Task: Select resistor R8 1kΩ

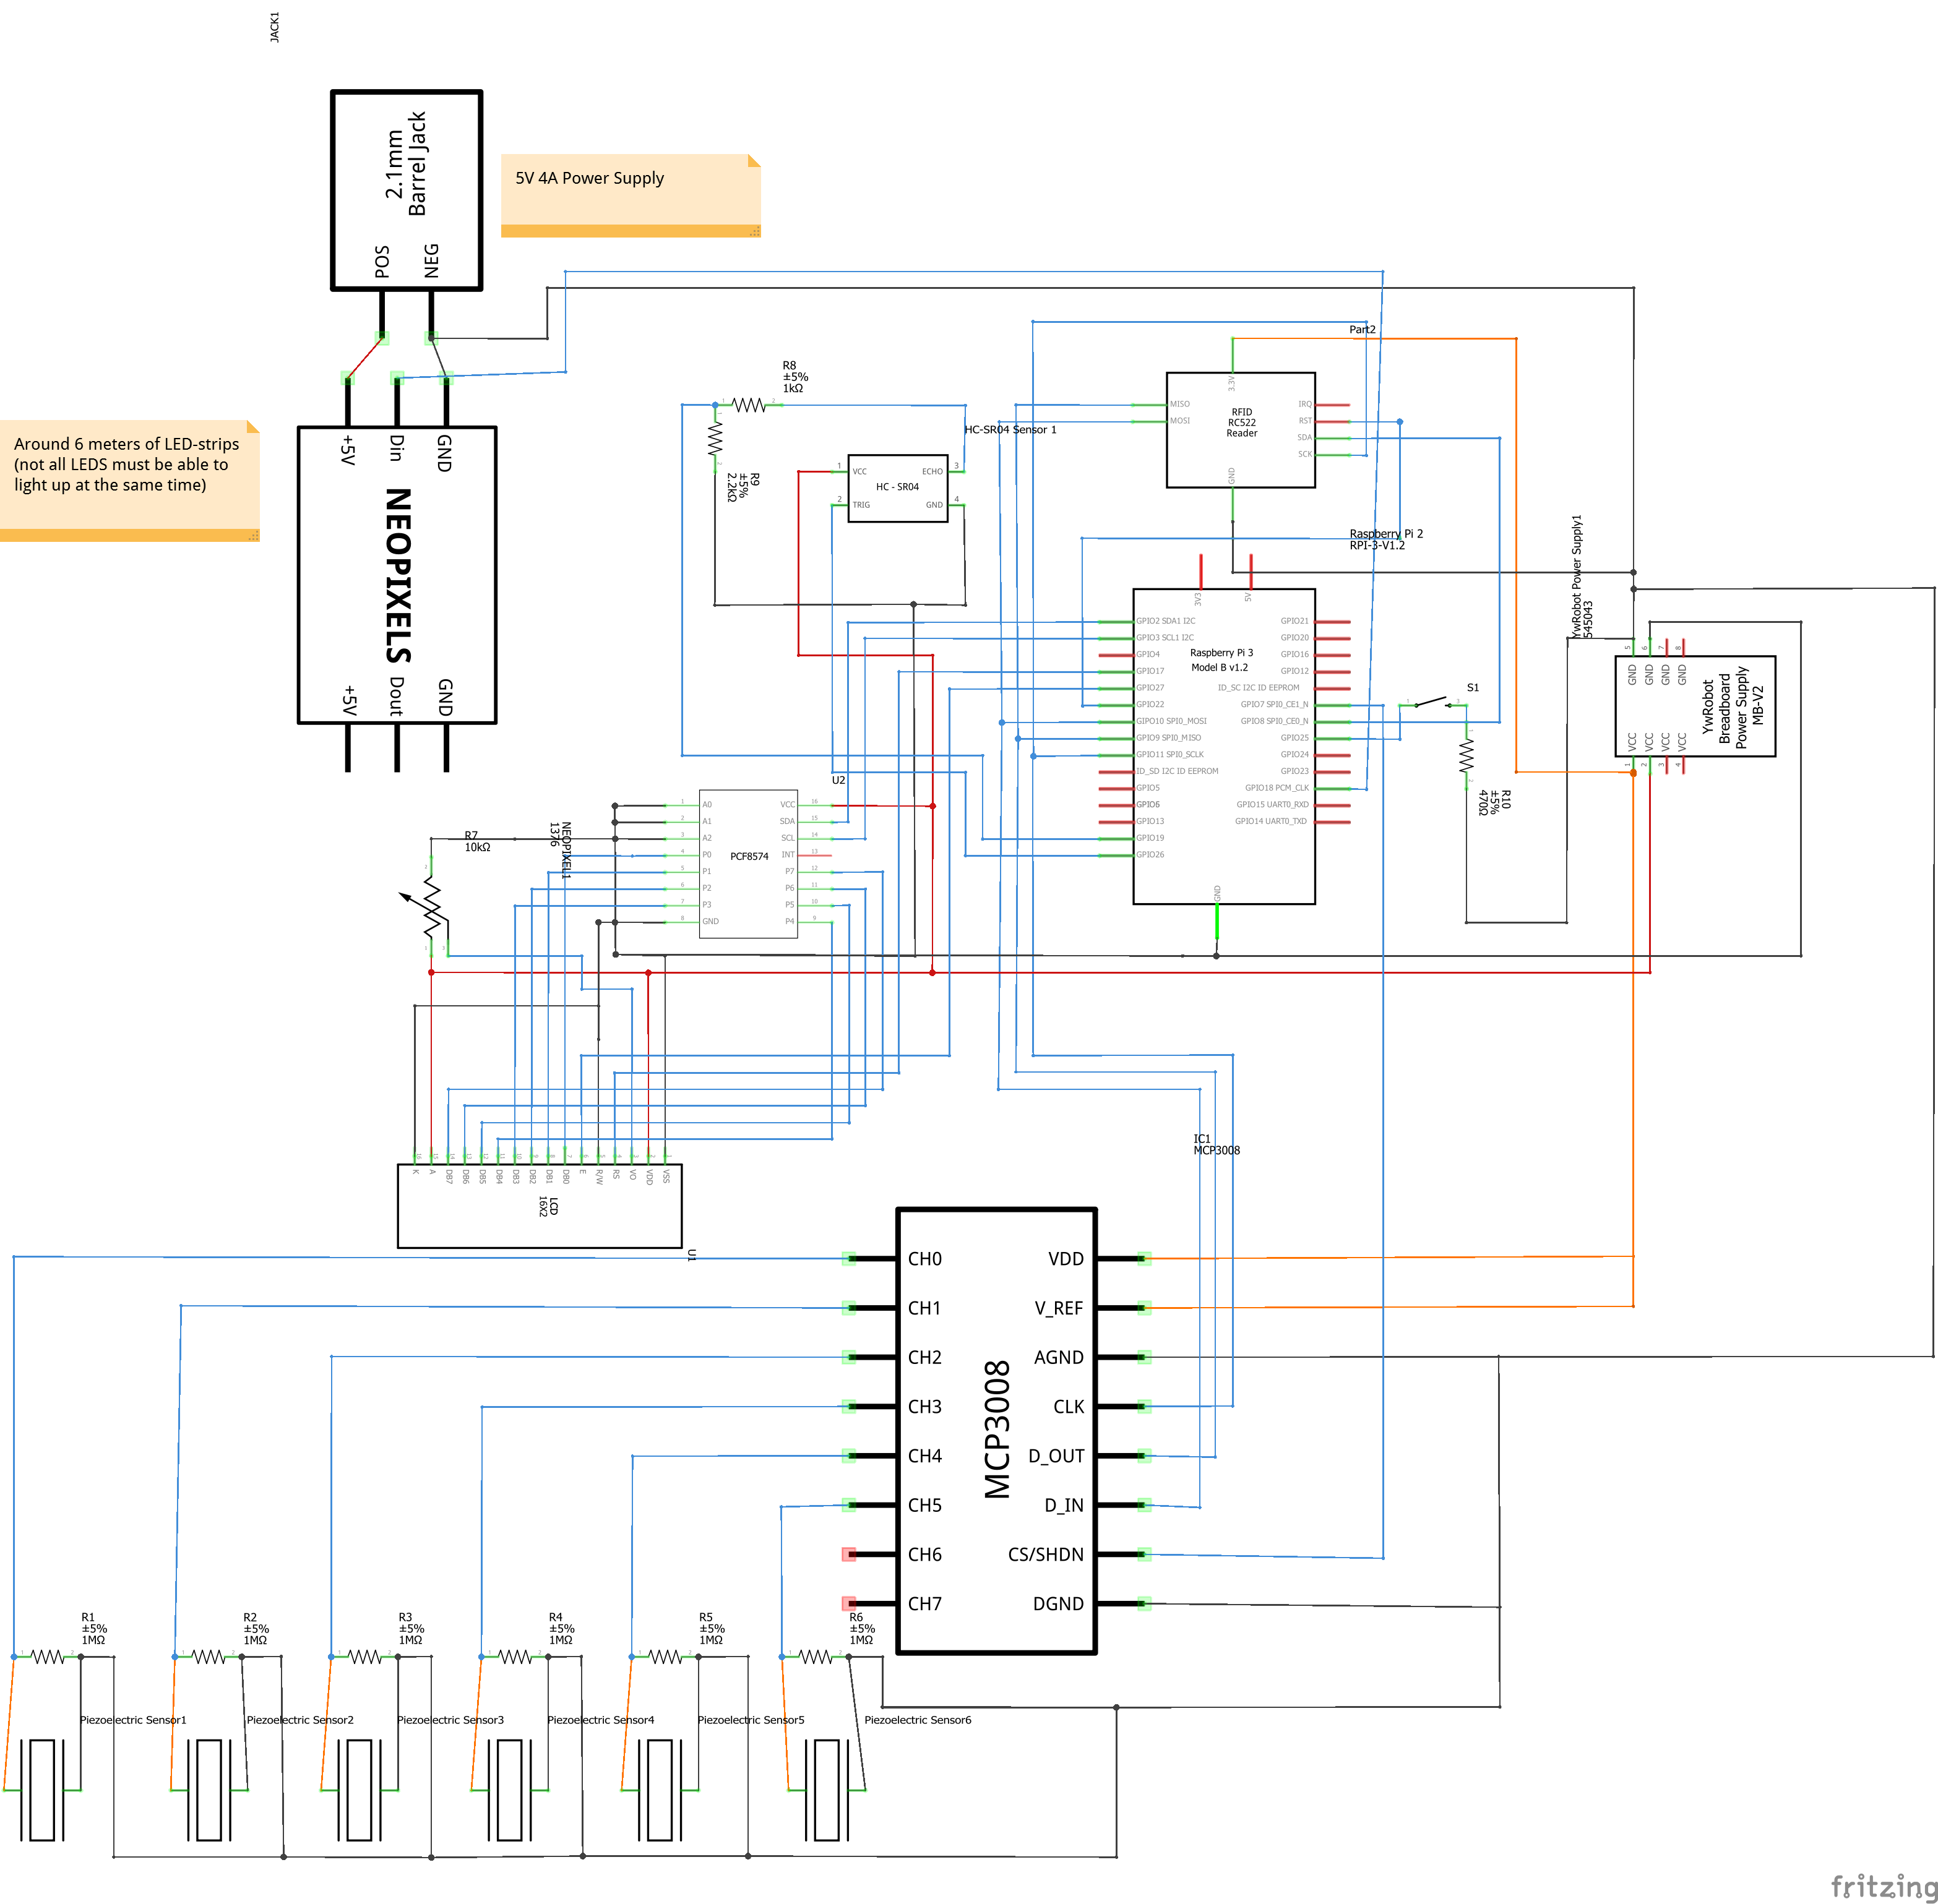Action: pos(748,404)
